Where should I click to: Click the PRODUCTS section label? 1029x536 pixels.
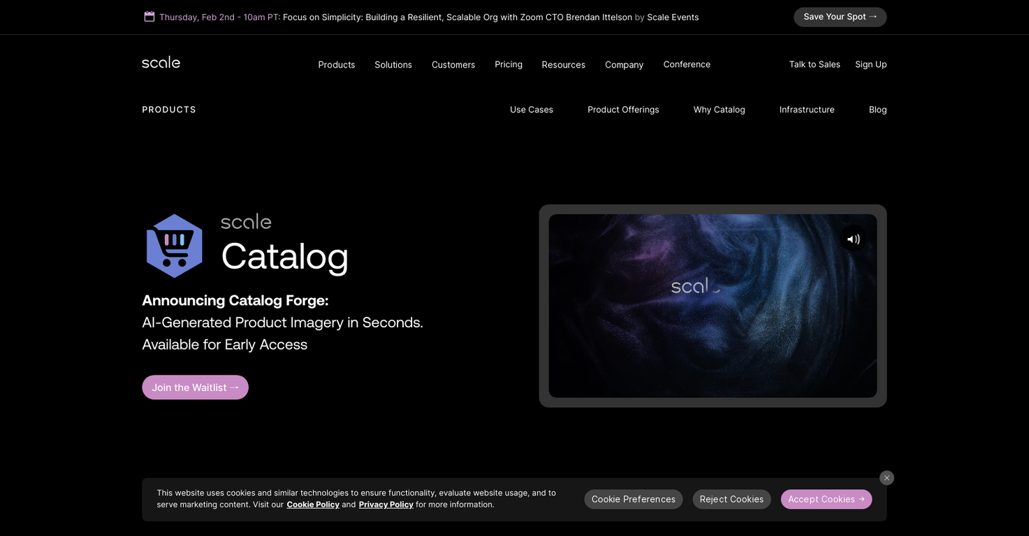tap(169, 110)
